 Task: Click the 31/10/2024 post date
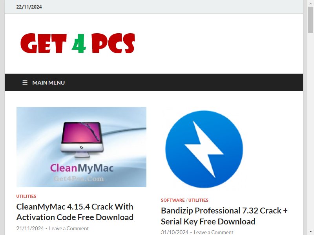175,232
